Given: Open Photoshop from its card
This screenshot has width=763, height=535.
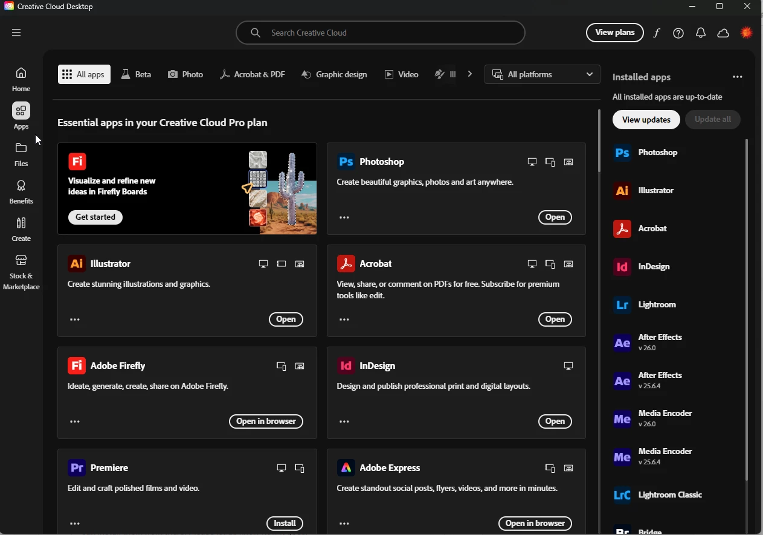Looking at the screenshot, I should [x=555, y=217].
